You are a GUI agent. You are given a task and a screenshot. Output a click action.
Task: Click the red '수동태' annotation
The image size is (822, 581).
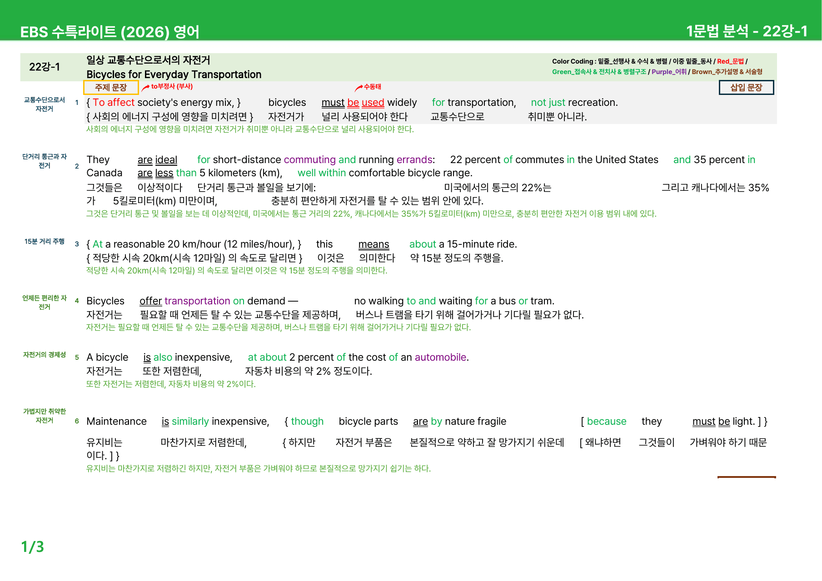point(372,86)
